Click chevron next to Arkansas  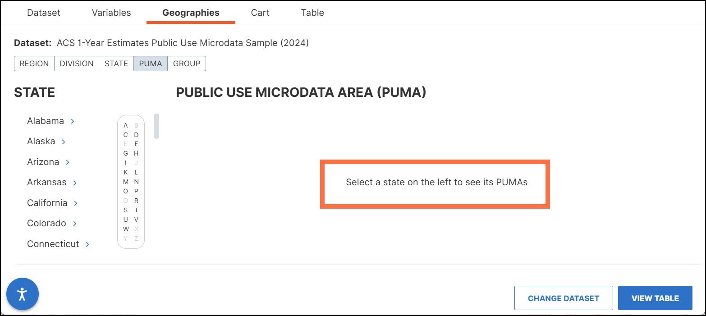click(75, 183)
